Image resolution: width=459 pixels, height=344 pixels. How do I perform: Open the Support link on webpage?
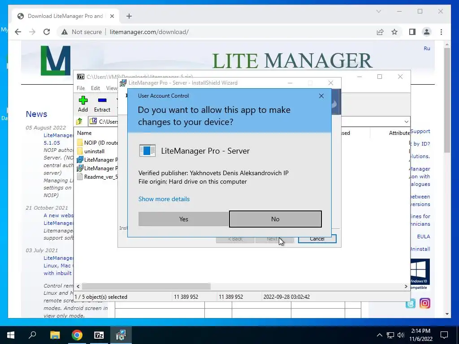click(x=420, y=131)
